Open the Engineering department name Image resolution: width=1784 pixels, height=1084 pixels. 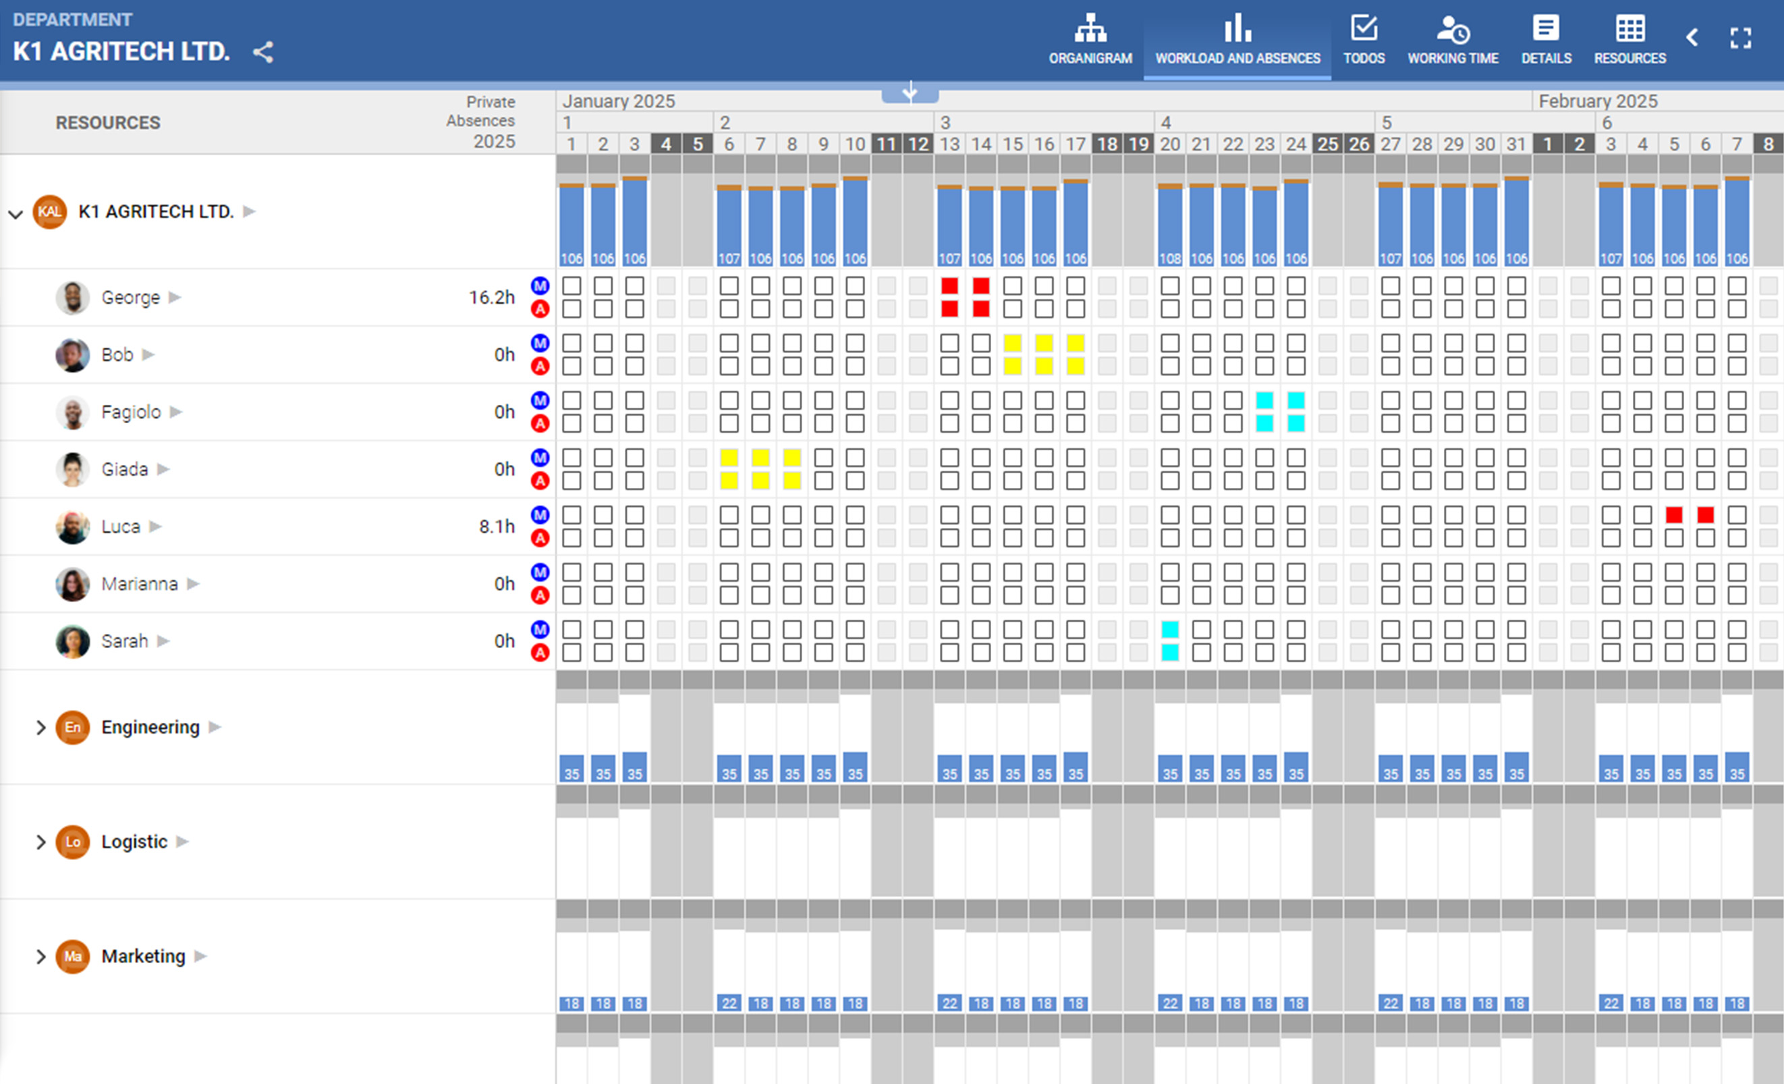click(x=150, y=727)
